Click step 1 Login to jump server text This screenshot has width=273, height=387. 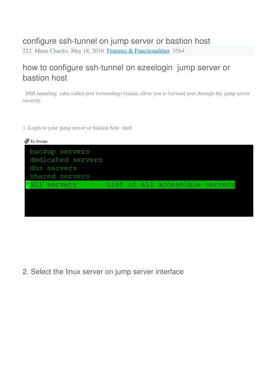77,128
